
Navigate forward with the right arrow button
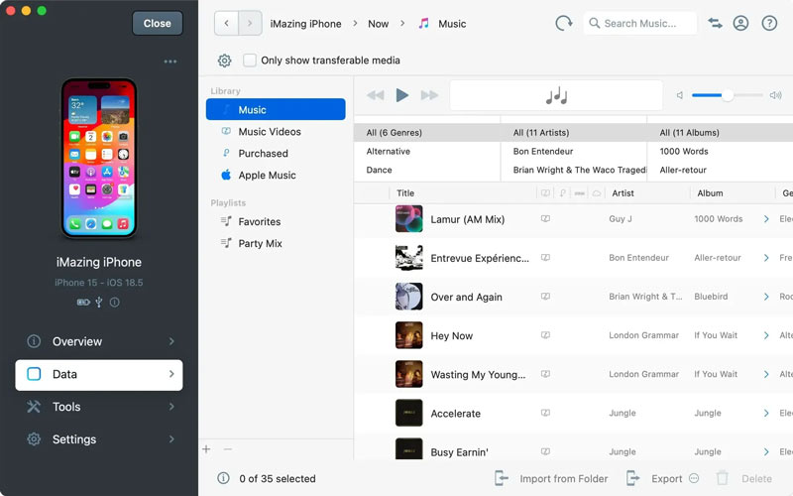coord(250,23)
